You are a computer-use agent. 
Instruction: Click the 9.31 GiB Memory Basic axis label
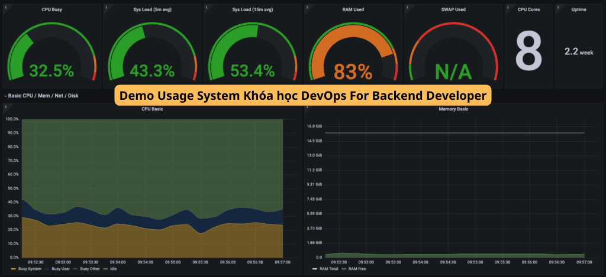(x=315, y=184)
